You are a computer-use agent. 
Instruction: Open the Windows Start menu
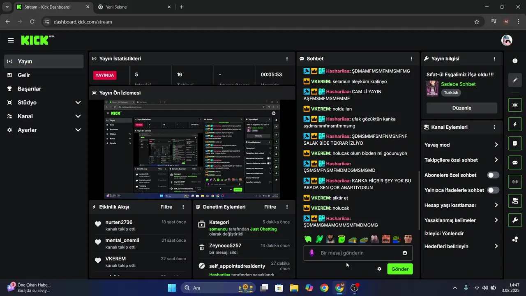172,288
